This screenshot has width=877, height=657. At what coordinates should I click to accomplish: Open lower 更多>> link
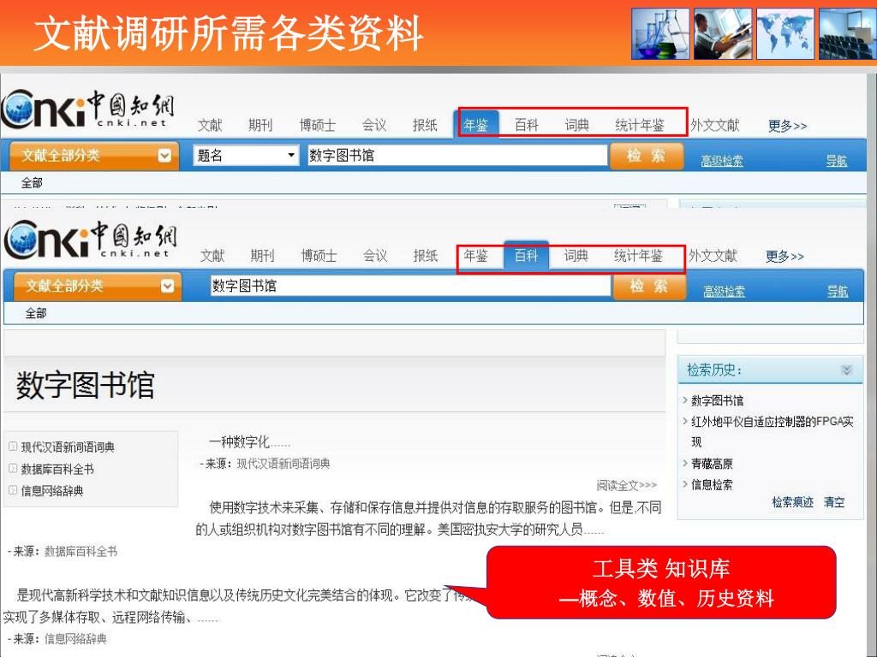coord(785,257)
